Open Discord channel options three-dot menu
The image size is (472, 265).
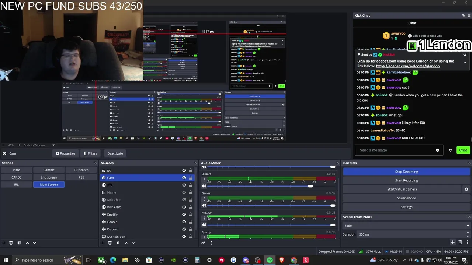pos(204,180)
